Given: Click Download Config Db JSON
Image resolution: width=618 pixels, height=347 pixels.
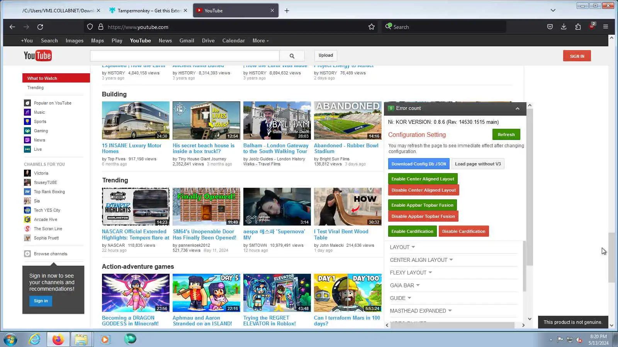Looking at the screenshot, I should tap(419, 164).
